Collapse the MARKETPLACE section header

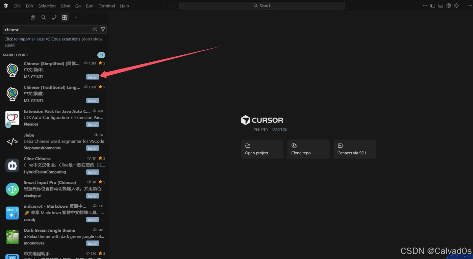(x=16, y=55)
